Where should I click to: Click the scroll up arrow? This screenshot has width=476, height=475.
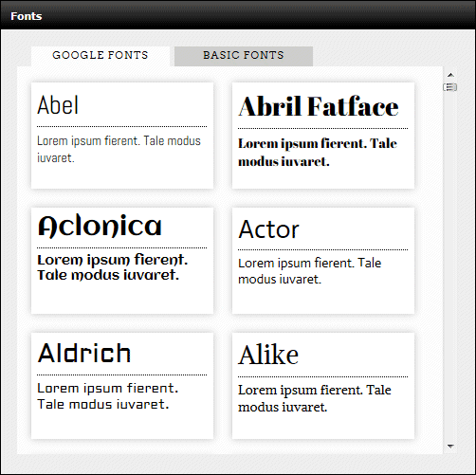[x=450, y=75]
